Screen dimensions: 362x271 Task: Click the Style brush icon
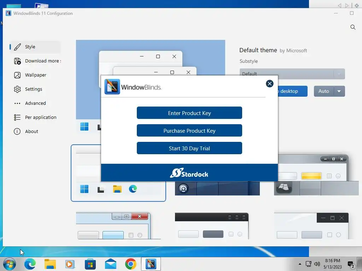(x=17, y=47)
